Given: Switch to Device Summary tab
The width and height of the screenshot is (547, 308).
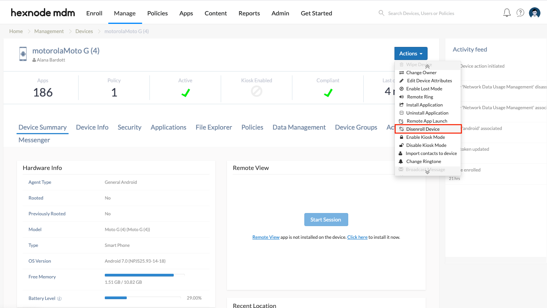Looking at the screenshot, I should [42, 127].
